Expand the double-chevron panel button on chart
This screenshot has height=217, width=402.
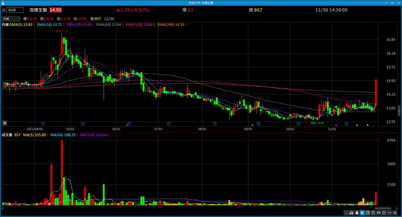coord(4,123)
